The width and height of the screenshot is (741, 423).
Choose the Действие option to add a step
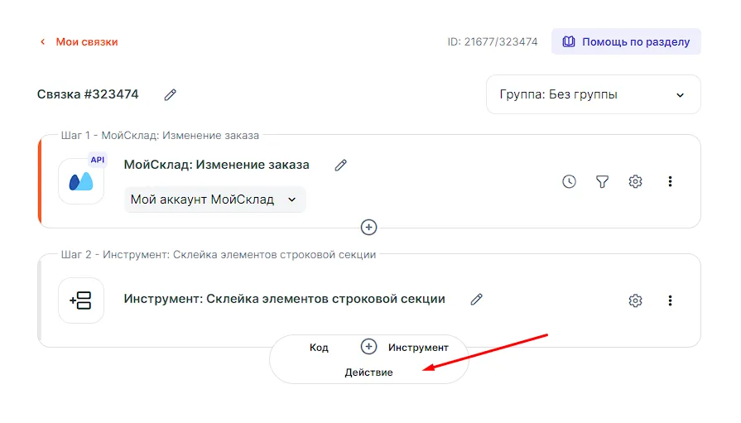(368, 373)
